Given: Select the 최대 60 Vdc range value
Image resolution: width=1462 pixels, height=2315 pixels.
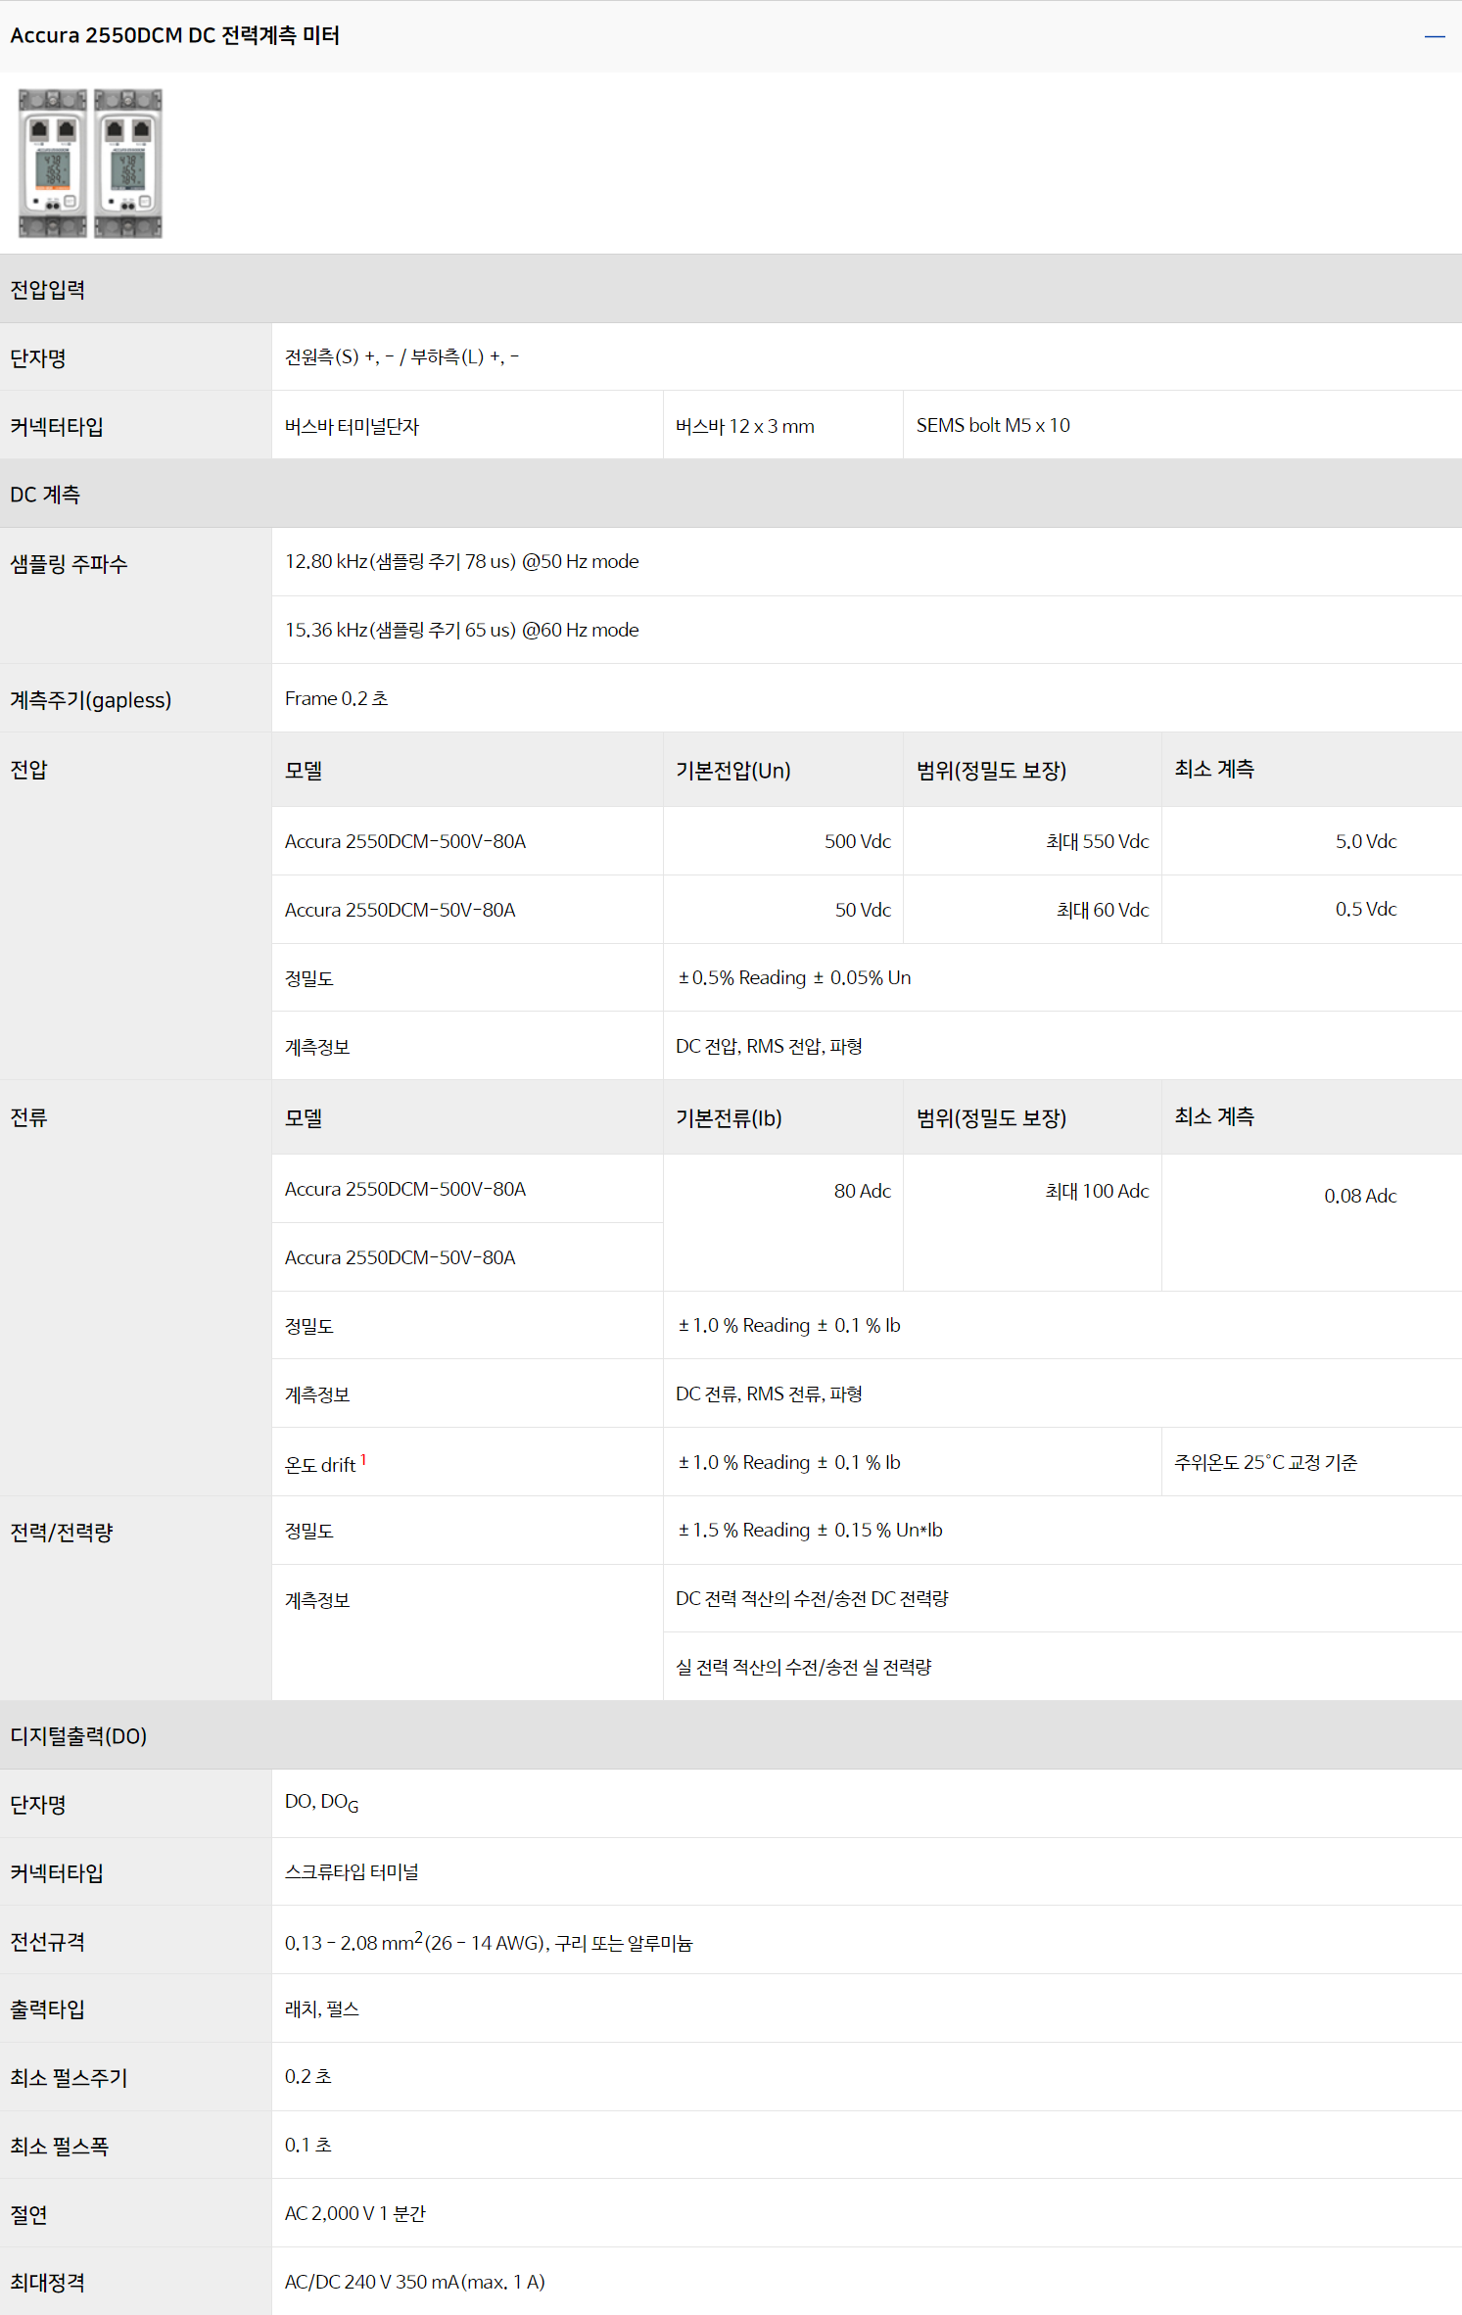Looking at the screenshot, I should 1102,910.
